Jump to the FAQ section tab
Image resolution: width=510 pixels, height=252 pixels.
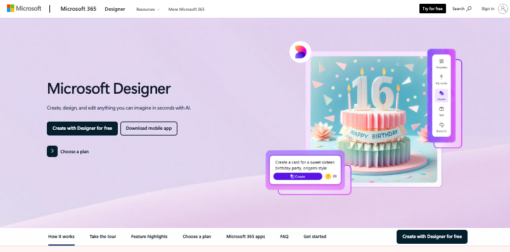pos(284,236)
